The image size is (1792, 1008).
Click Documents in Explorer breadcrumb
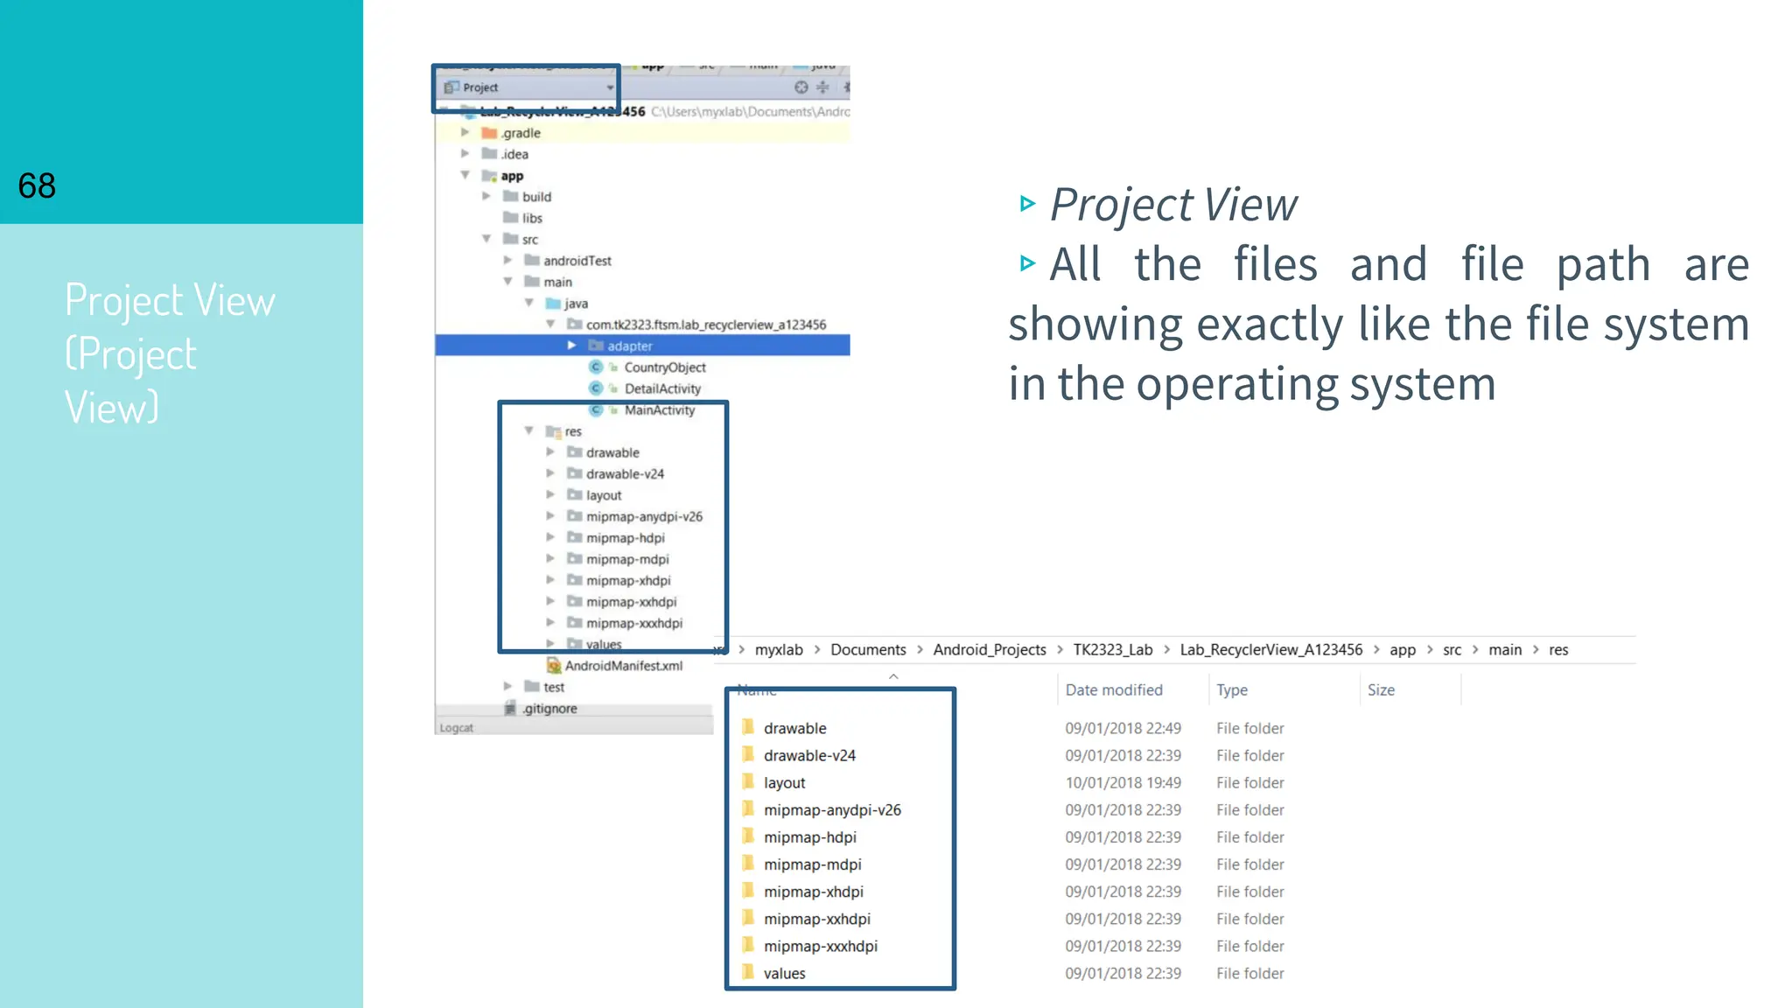coord(868,650)
